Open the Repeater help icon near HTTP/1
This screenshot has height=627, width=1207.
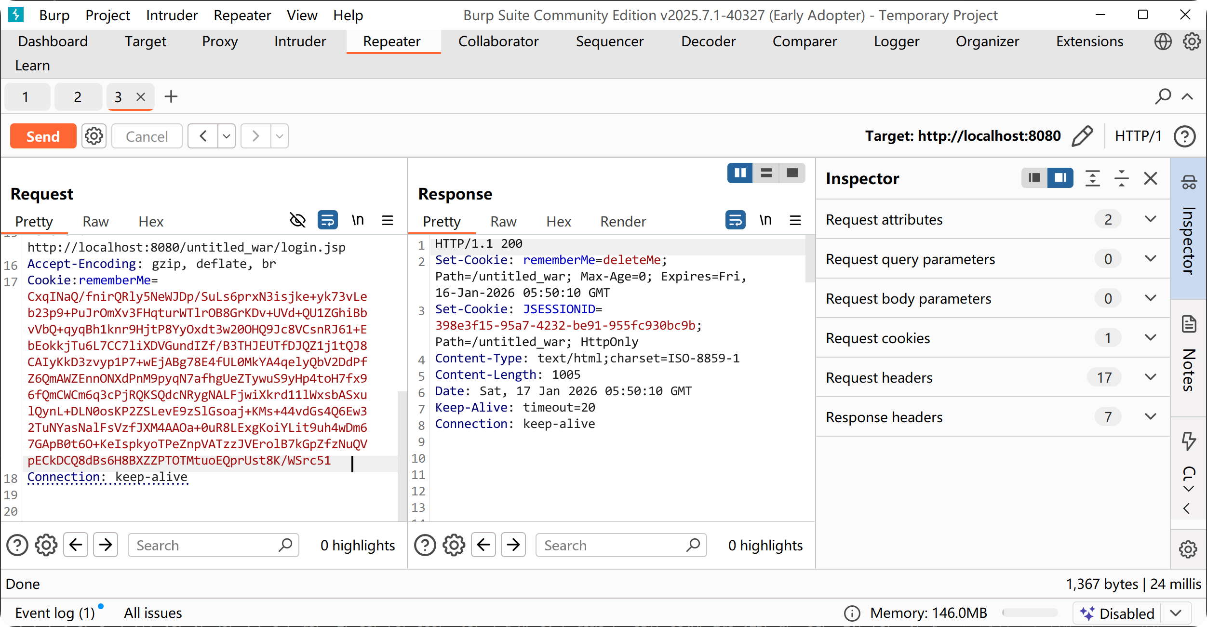click(1184, 136)
